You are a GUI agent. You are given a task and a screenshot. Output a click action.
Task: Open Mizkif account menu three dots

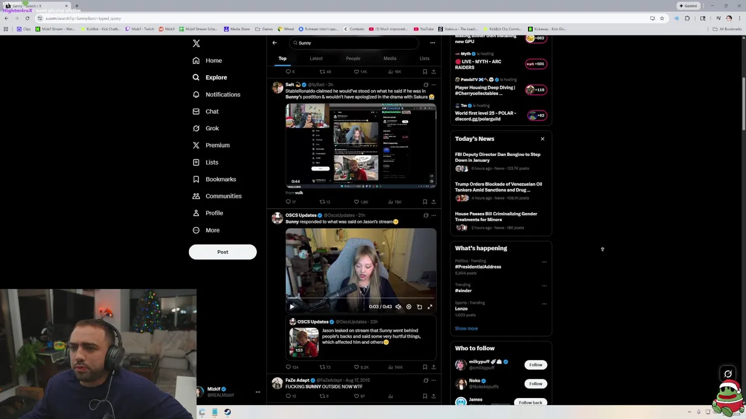pyautogui.click(x=258, y=392)
